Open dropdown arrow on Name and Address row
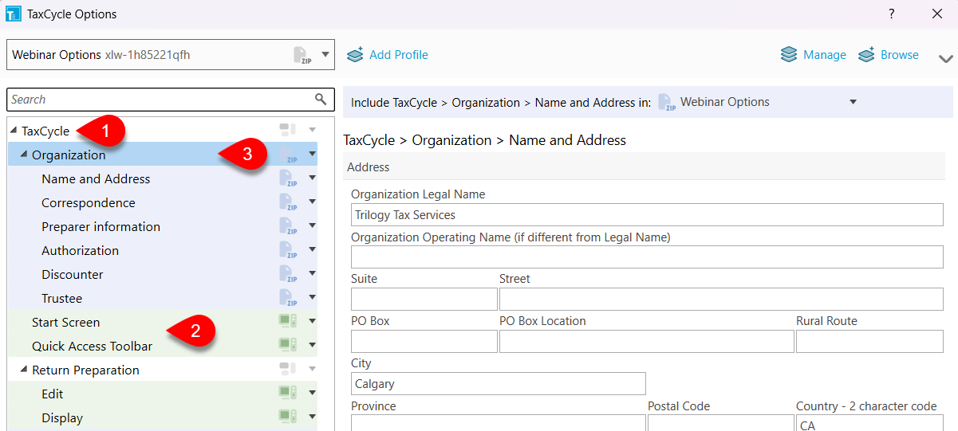This screenshot has width=958, height=431. click(312, 178)
